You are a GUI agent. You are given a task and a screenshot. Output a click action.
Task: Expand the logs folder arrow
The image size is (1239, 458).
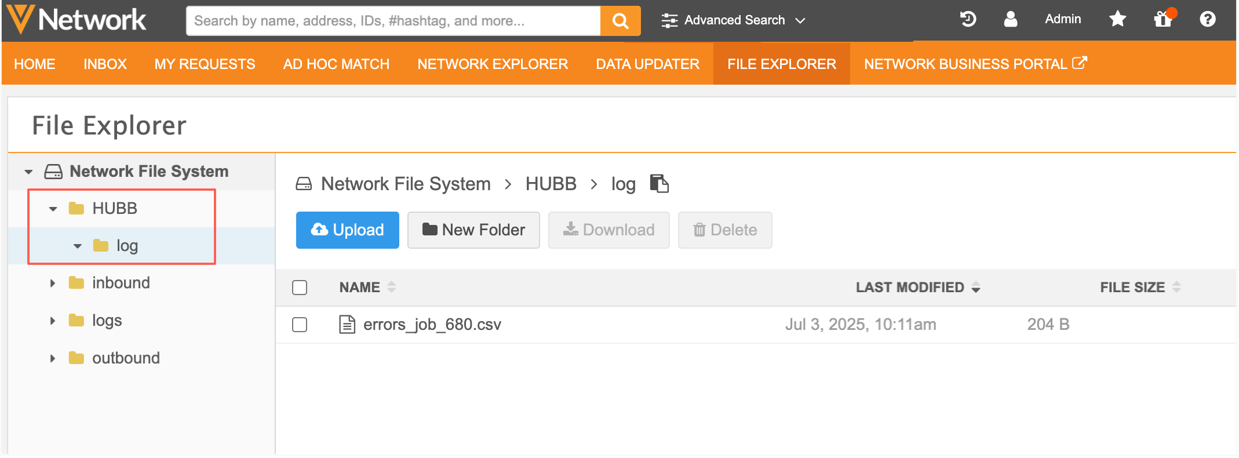[53, 321]
